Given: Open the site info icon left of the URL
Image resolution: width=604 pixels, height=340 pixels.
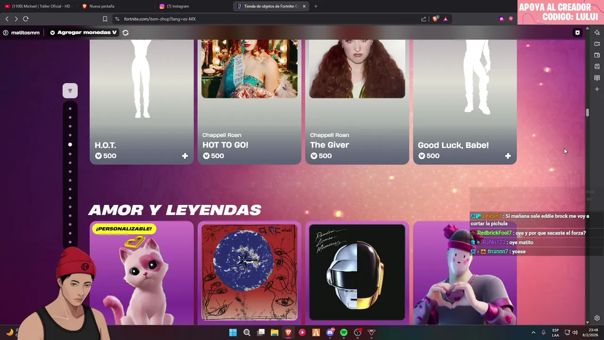Looking at the screenshot, I should tap(117, 19).
